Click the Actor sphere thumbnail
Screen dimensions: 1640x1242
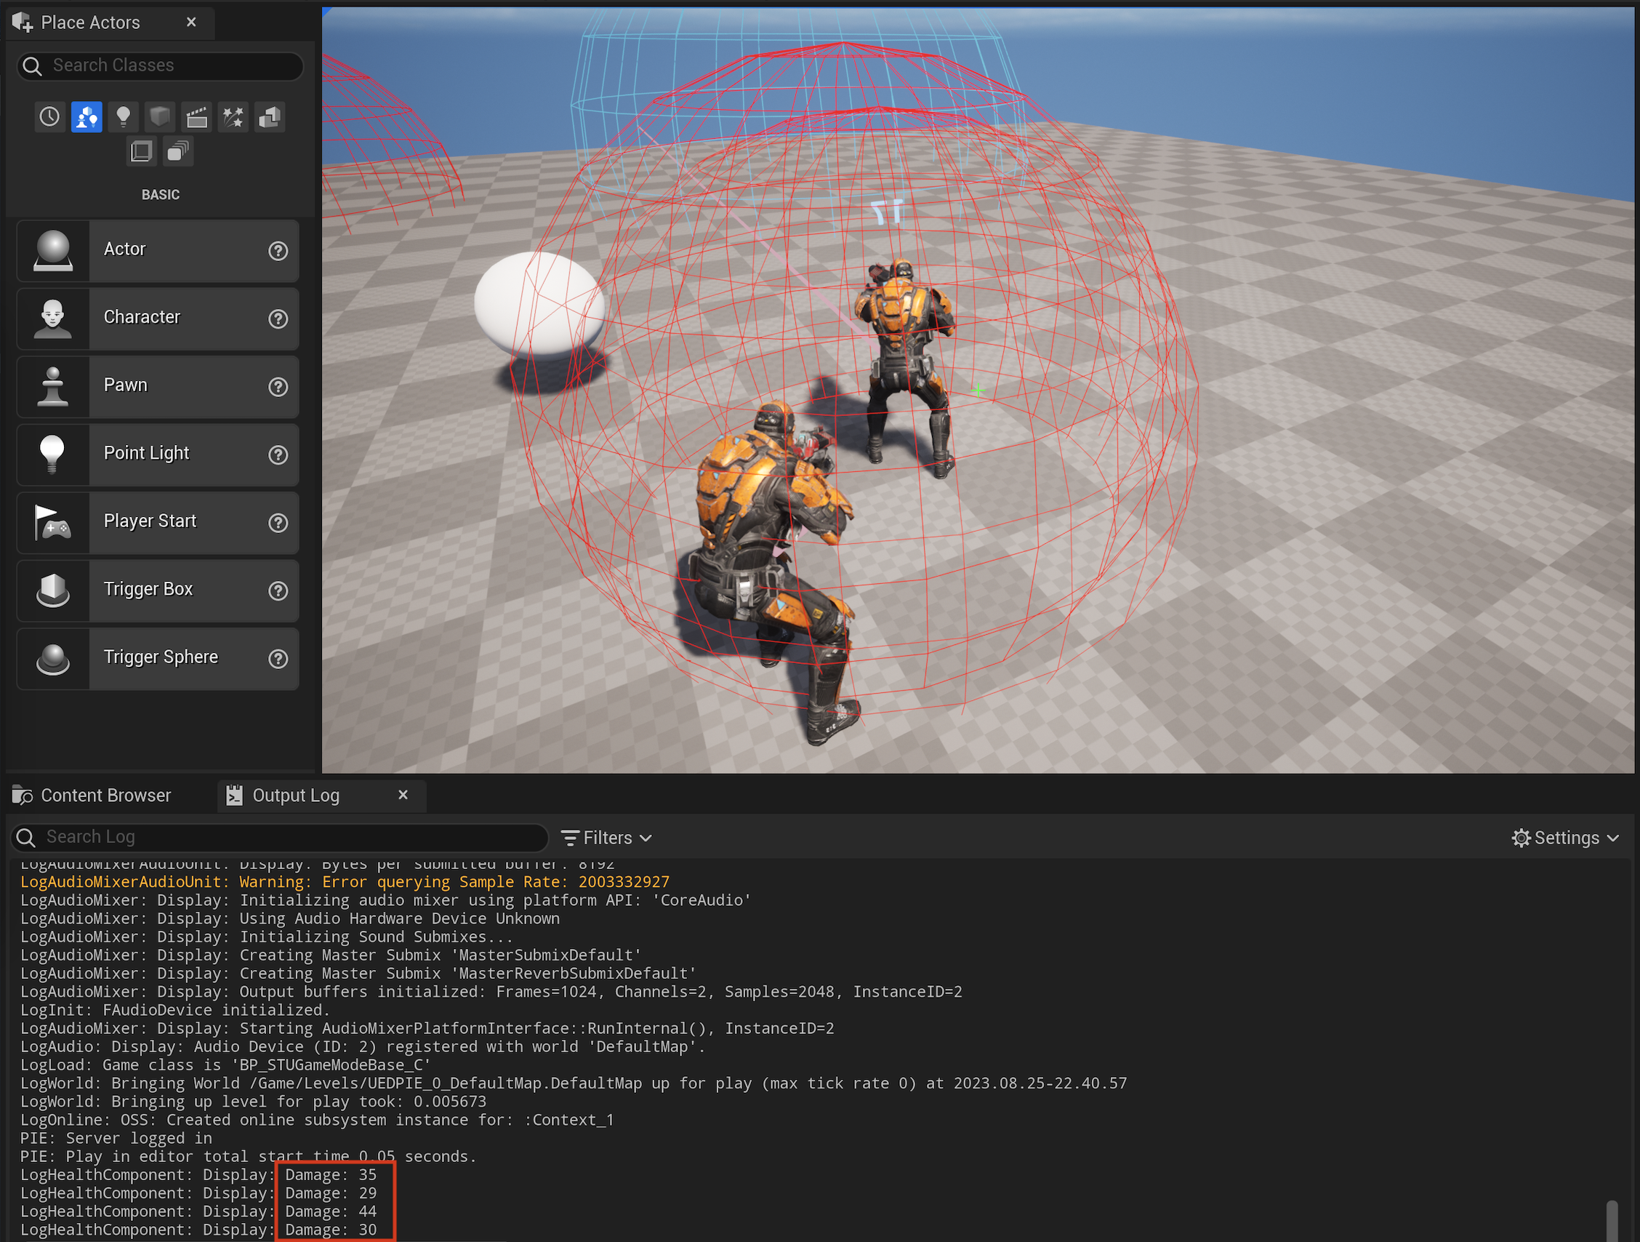pyautogui.click(x=53, y=251)
